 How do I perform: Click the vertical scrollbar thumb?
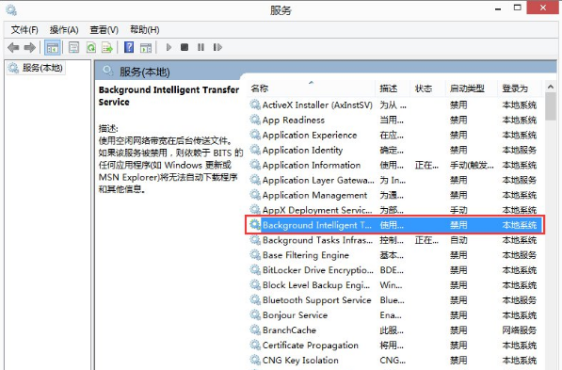(x=551, y=106)
